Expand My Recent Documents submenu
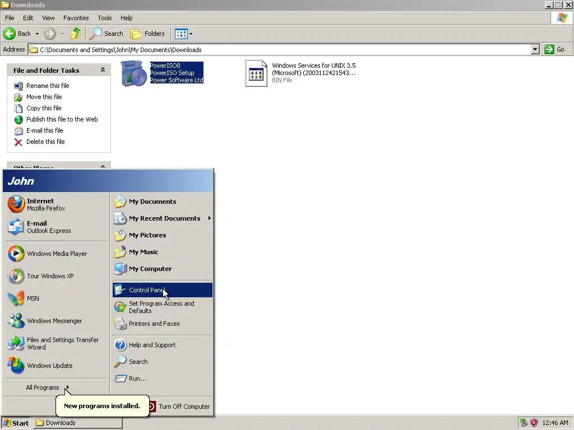The height and width of the screenshot is (430, 574). pyautogui.click(x=162, y=218)
